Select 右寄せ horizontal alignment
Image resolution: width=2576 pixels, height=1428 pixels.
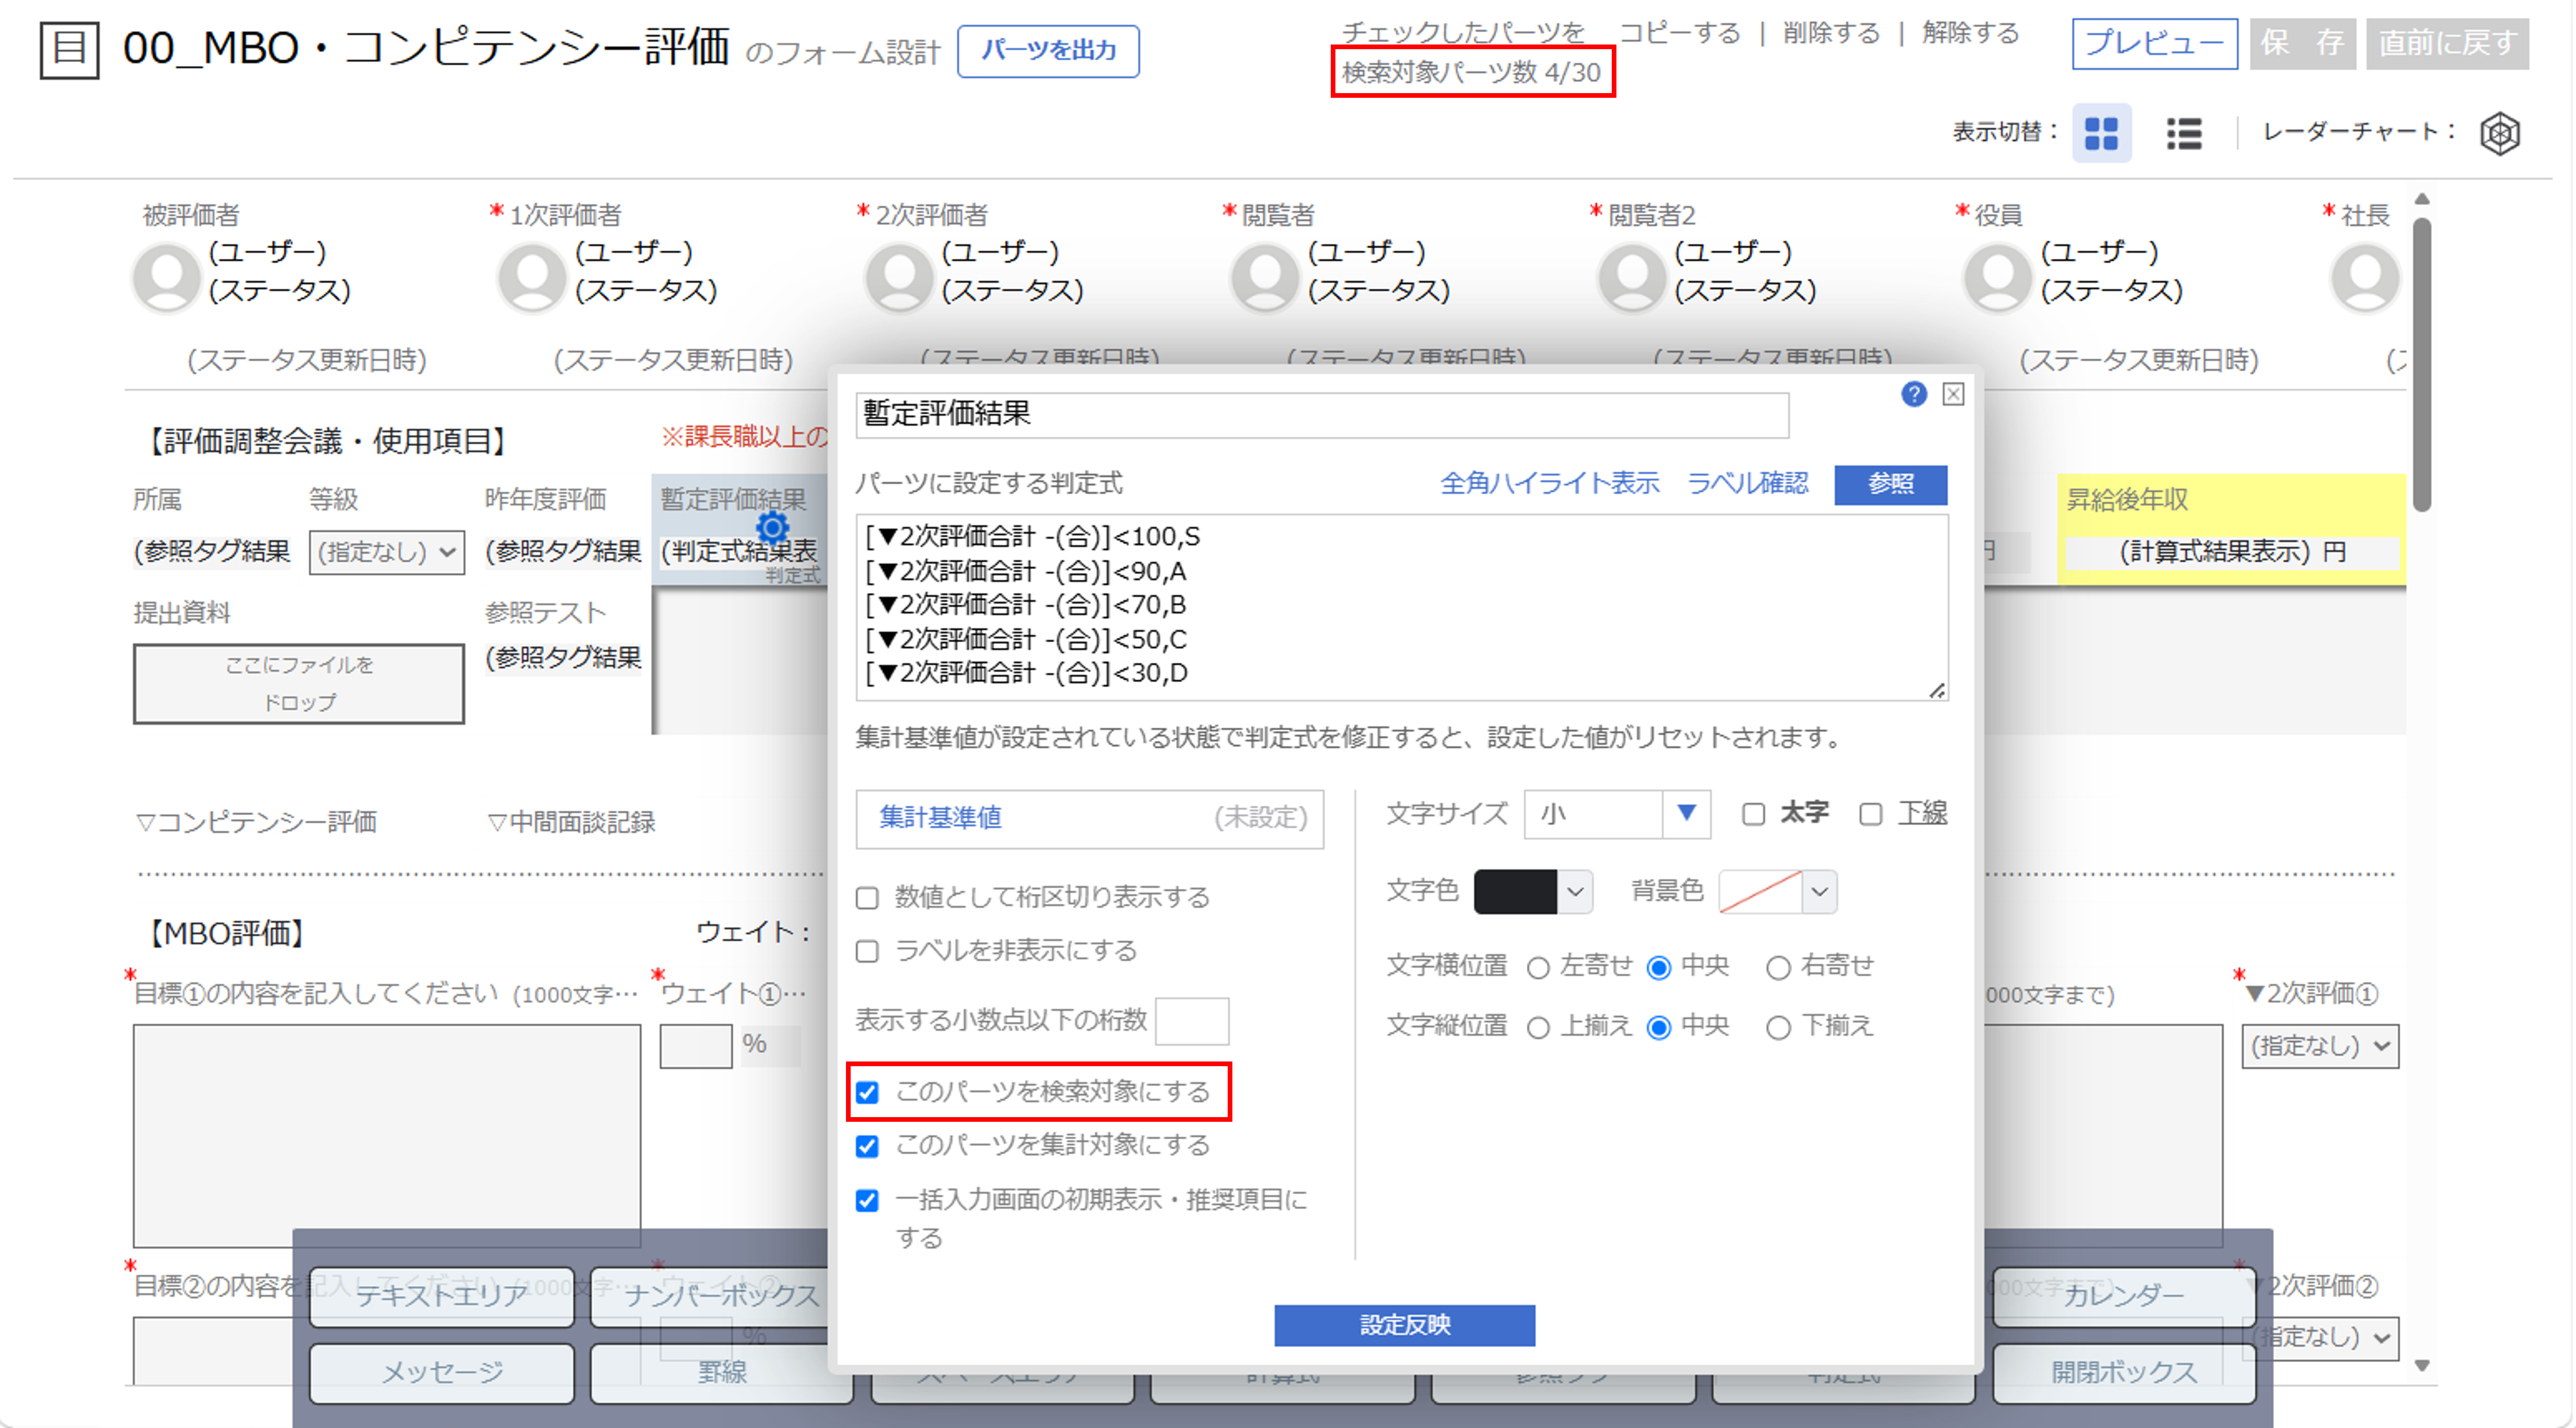[x=1777, y=967]
